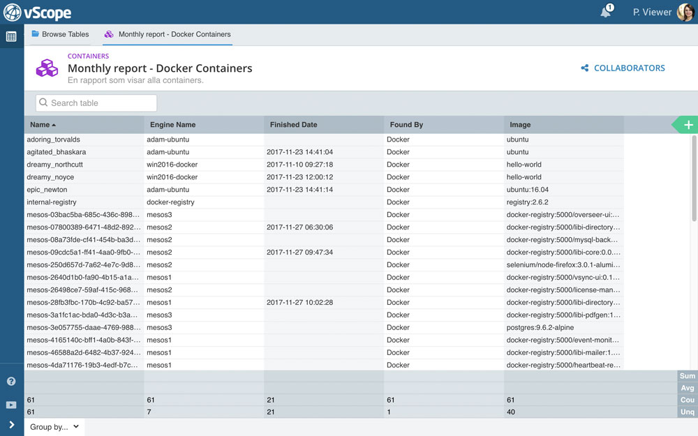Screen dimensions: 698x436
Task: Open the Group by... dropdown
Action: [54, 427]
